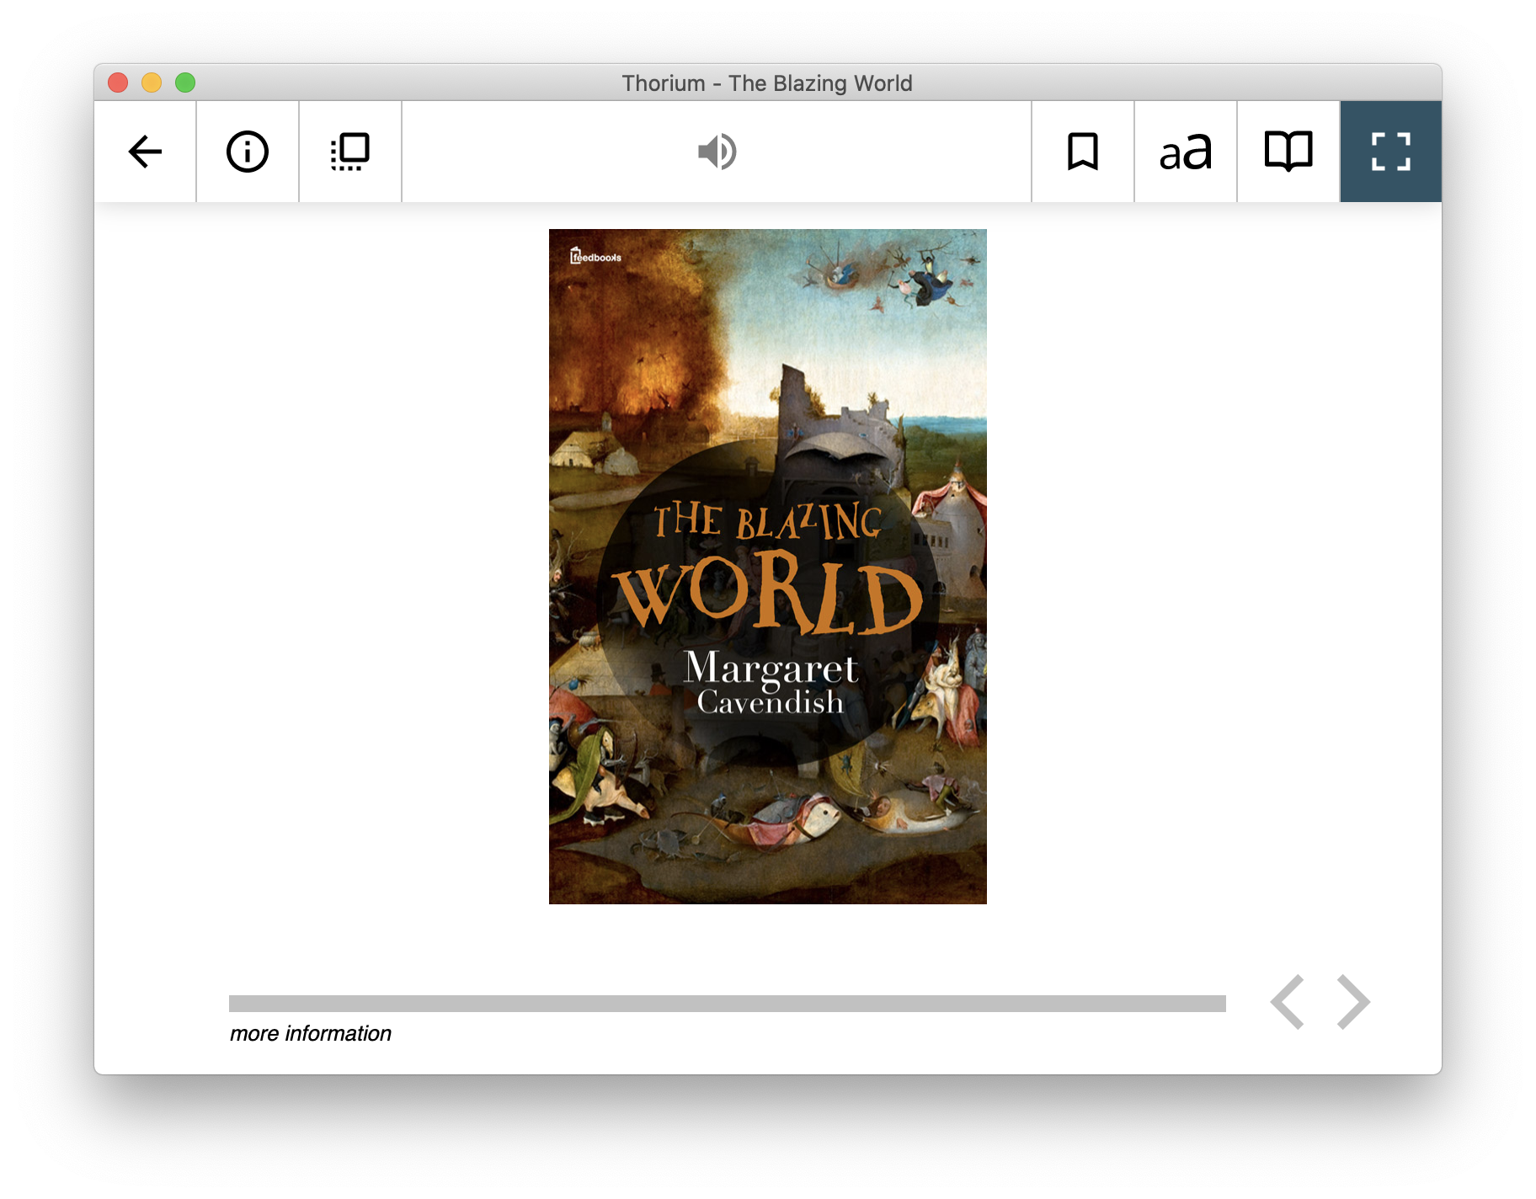Close the Thorium window red button
1536x1199 pixels.
pyautogui.click(x=118, y=83)
